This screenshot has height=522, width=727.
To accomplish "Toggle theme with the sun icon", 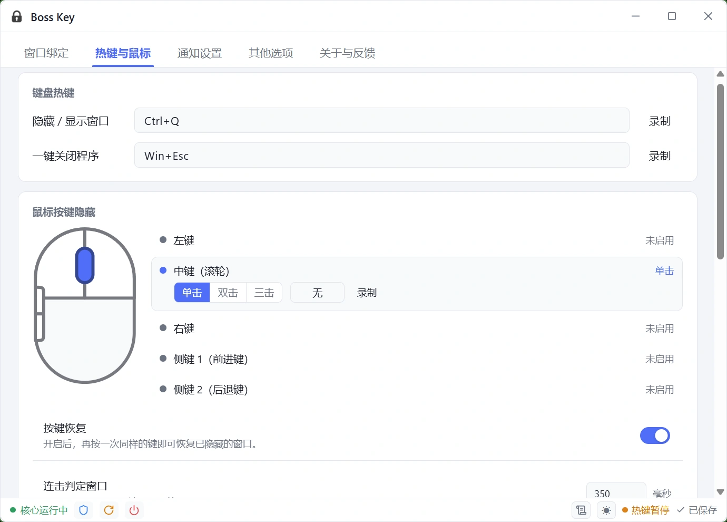I will [x=606, y=510].
